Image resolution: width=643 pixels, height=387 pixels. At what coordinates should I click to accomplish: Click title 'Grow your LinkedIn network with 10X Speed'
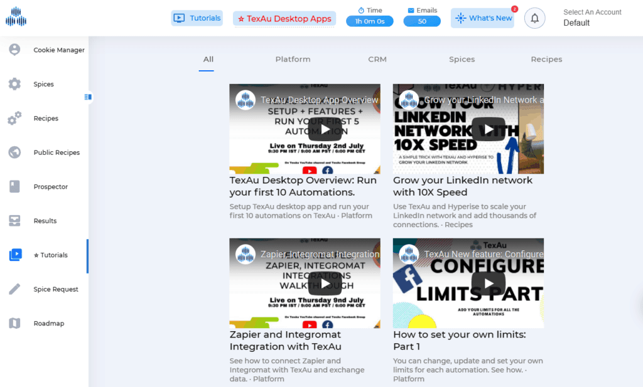[x=463, y=186]
